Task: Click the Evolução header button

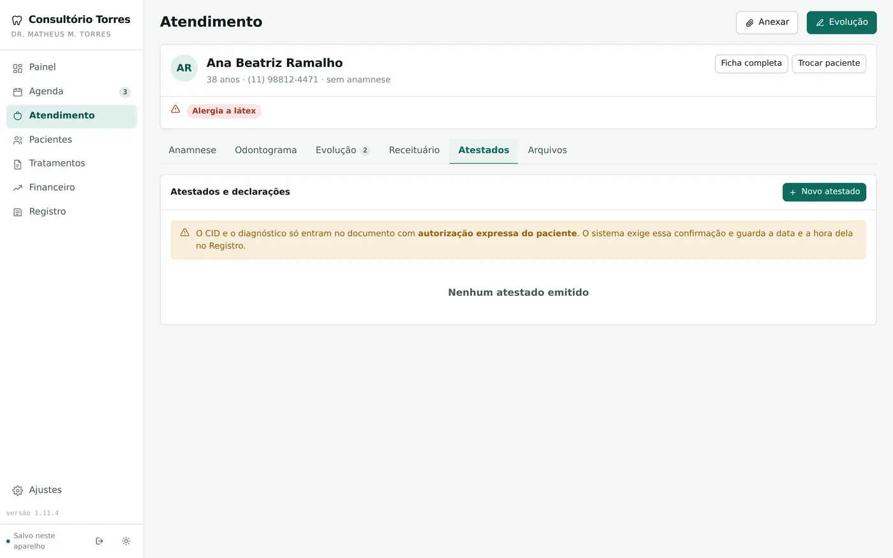Action: click(x=841, y=22)
